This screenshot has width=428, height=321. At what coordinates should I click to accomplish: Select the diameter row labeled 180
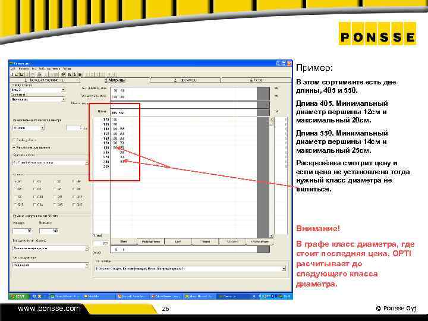tap(106, 147)
